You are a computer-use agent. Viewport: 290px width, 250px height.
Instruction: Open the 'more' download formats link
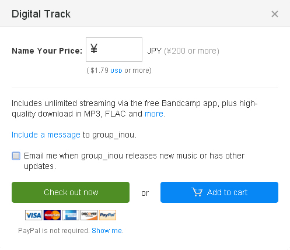pyautogui.click(x=154, y=114)
